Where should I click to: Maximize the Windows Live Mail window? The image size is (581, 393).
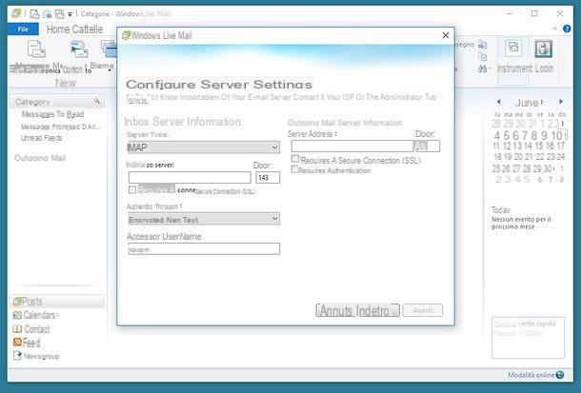point(534,13)
